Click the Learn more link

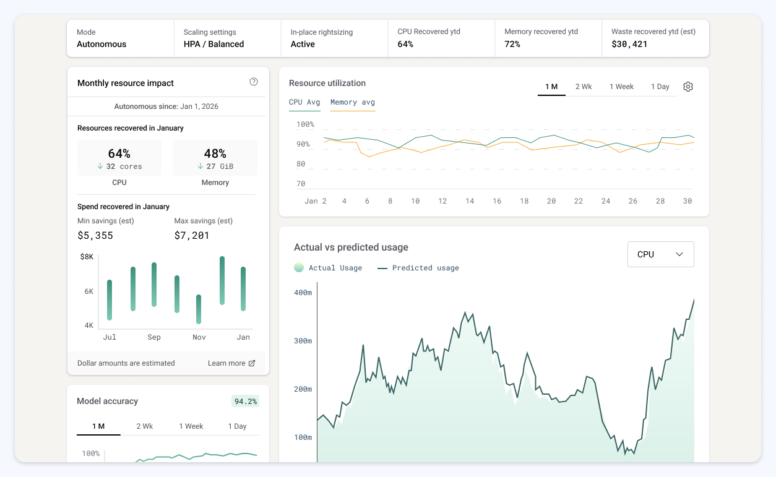point(226,363)
